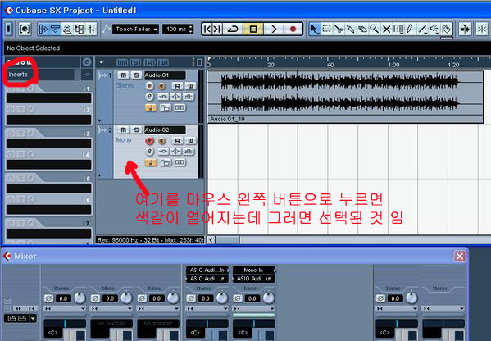
Task: Open the track list arrow dropdown
Action: tap(101, 62)
